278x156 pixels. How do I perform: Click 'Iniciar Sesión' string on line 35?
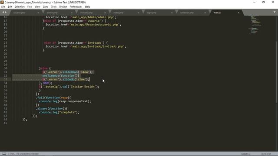83,87
